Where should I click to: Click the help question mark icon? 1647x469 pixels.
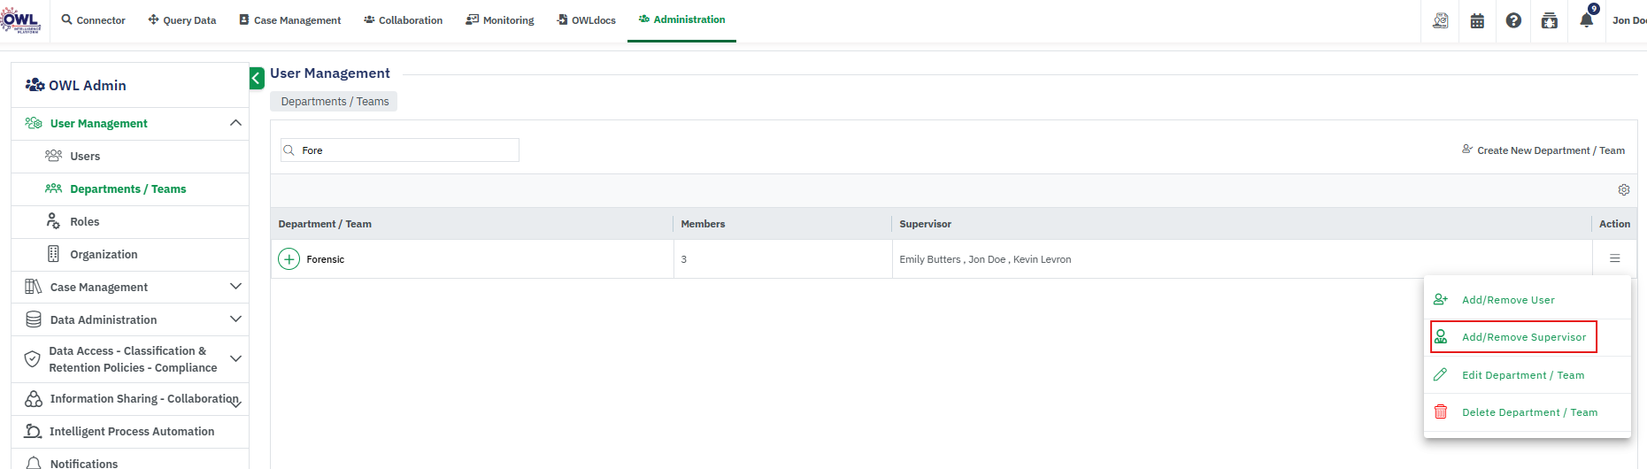coord(1513,20)
